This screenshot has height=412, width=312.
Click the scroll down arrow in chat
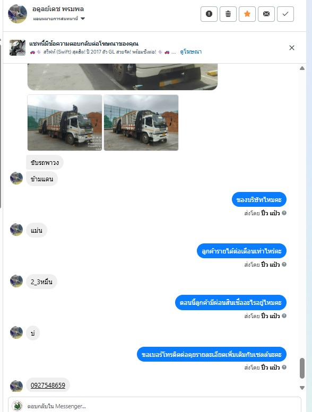tap(302, 388)
